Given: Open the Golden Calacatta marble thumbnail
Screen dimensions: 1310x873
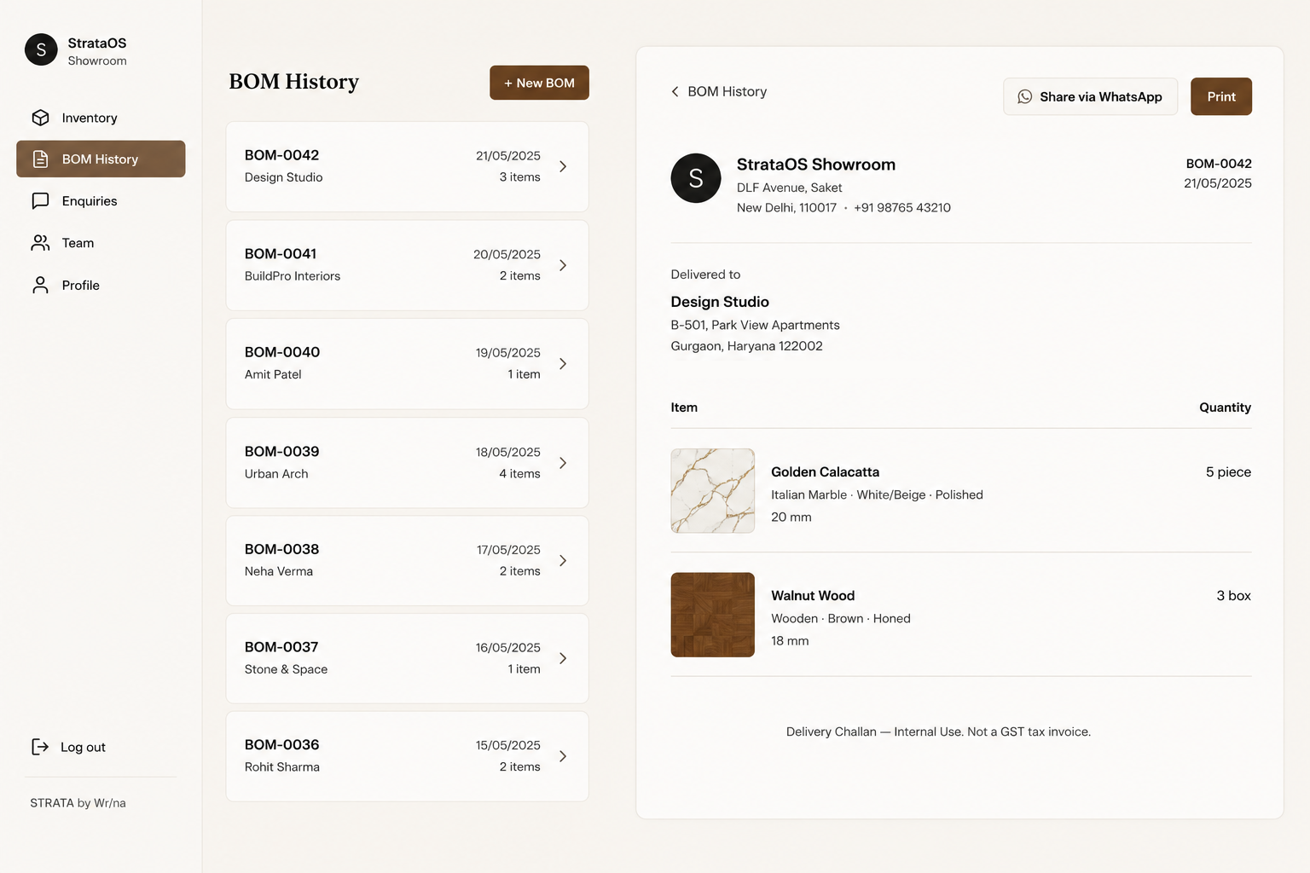Looking at the screenshot, I should click(713, 491).
